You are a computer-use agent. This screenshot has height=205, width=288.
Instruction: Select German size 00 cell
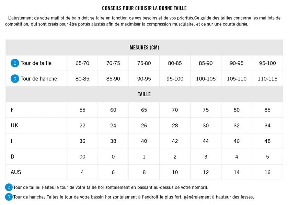point(82,157)
